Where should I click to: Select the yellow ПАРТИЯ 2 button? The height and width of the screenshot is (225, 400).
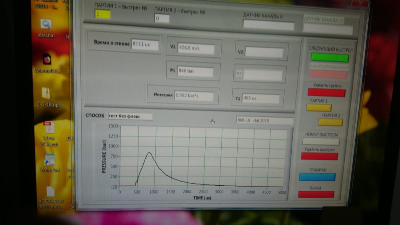(x=330, y=122)
